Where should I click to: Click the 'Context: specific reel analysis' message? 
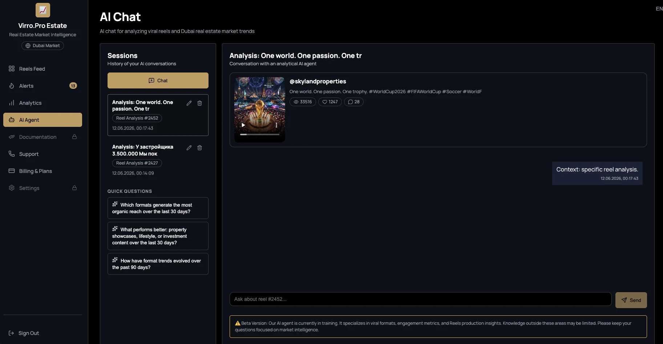coord(597,173)
